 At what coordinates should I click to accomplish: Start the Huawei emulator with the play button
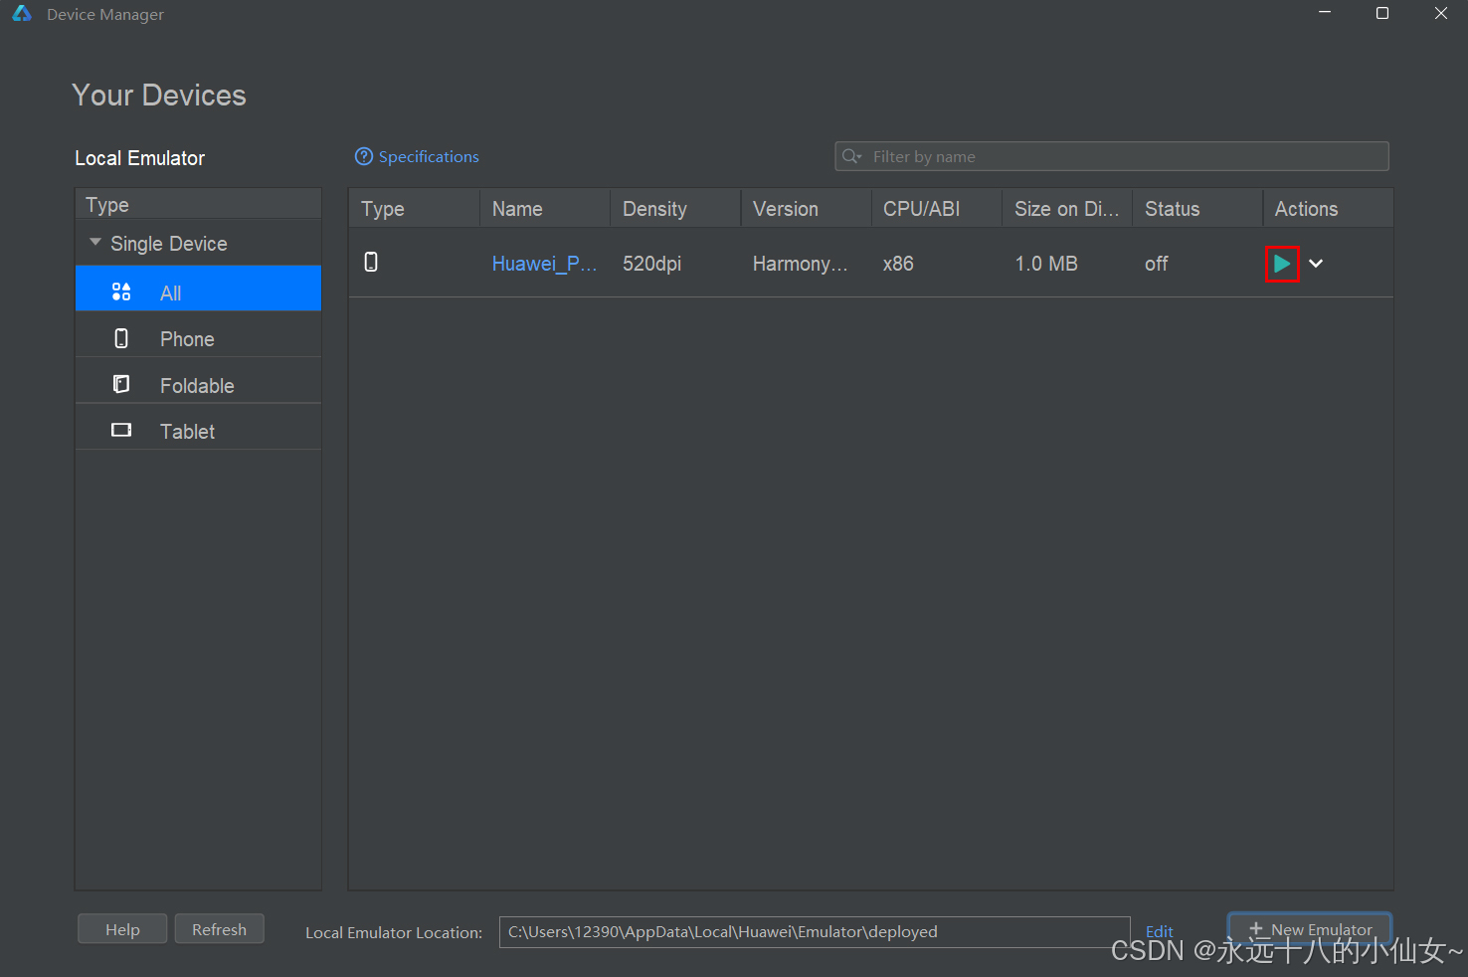[1282, 264]
